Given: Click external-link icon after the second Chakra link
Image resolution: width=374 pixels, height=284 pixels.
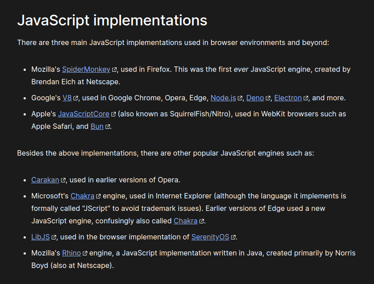Looking at the screenshot, I should tap(202, 221).
